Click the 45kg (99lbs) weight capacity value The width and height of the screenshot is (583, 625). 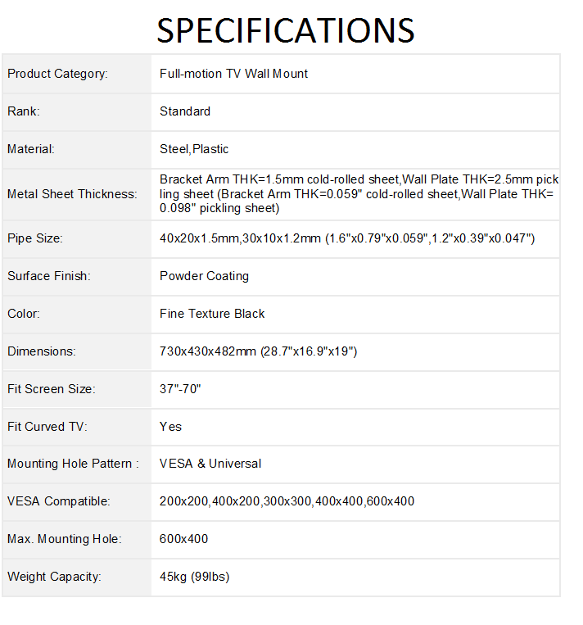[x=194, y=577]
